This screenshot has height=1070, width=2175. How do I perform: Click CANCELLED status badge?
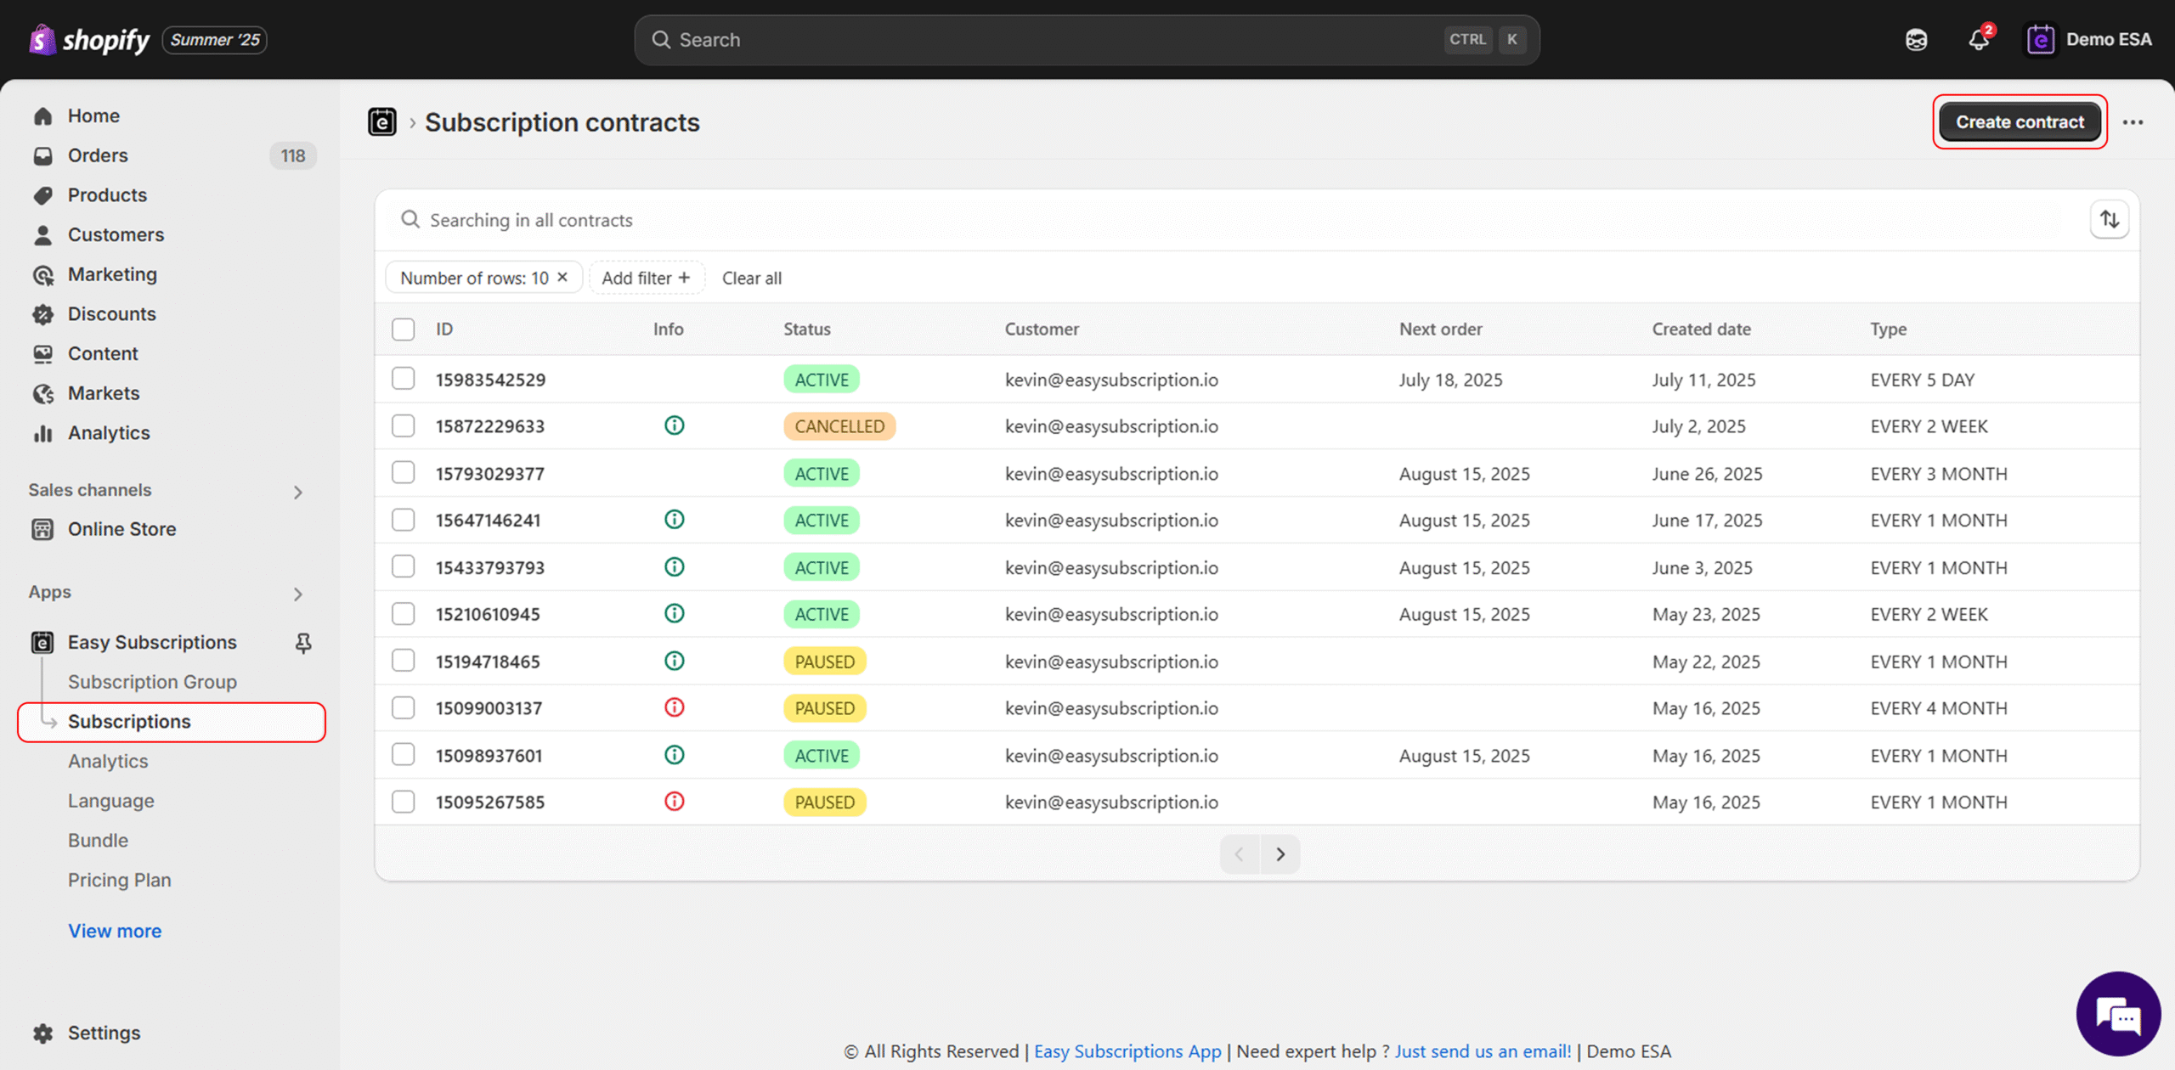point(839,426)
